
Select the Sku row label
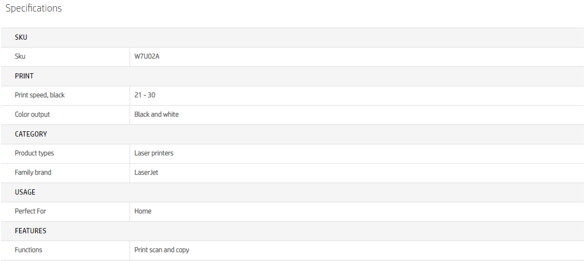pos(20,56)
